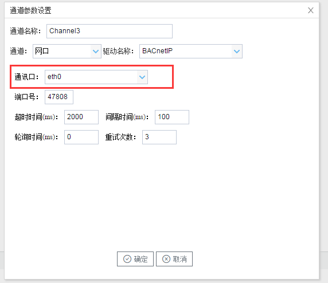Select the BACnetIP text in driver combo
This screenshot has width=328, height=283.
tap(157, 51)
